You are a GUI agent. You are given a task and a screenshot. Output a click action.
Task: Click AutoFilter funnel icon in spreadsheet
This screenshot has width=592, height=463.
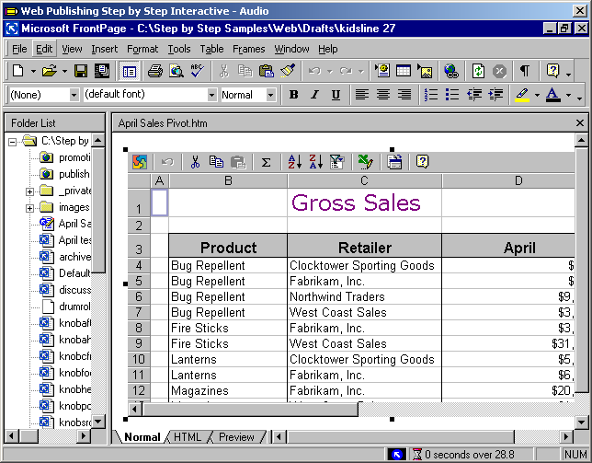pyautogui.click(x=336, y=162)
